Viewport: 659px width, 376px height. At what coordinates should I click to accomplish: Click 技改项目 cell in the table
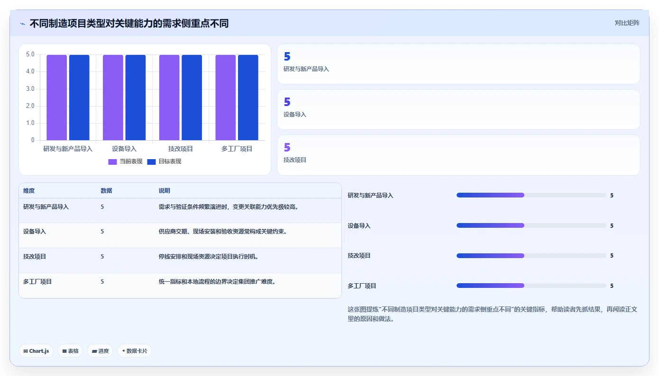click(x=35, y=257)
